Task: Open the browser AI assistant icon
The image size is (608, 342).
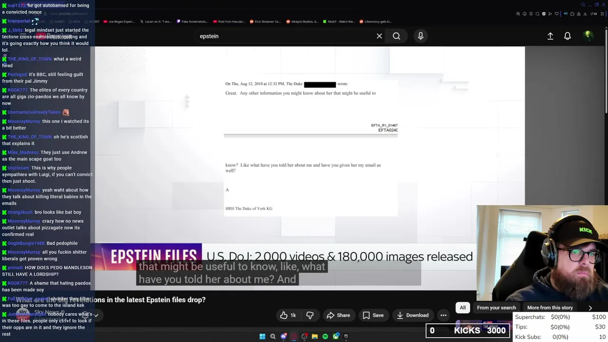Action: click(x=593, y=14)
